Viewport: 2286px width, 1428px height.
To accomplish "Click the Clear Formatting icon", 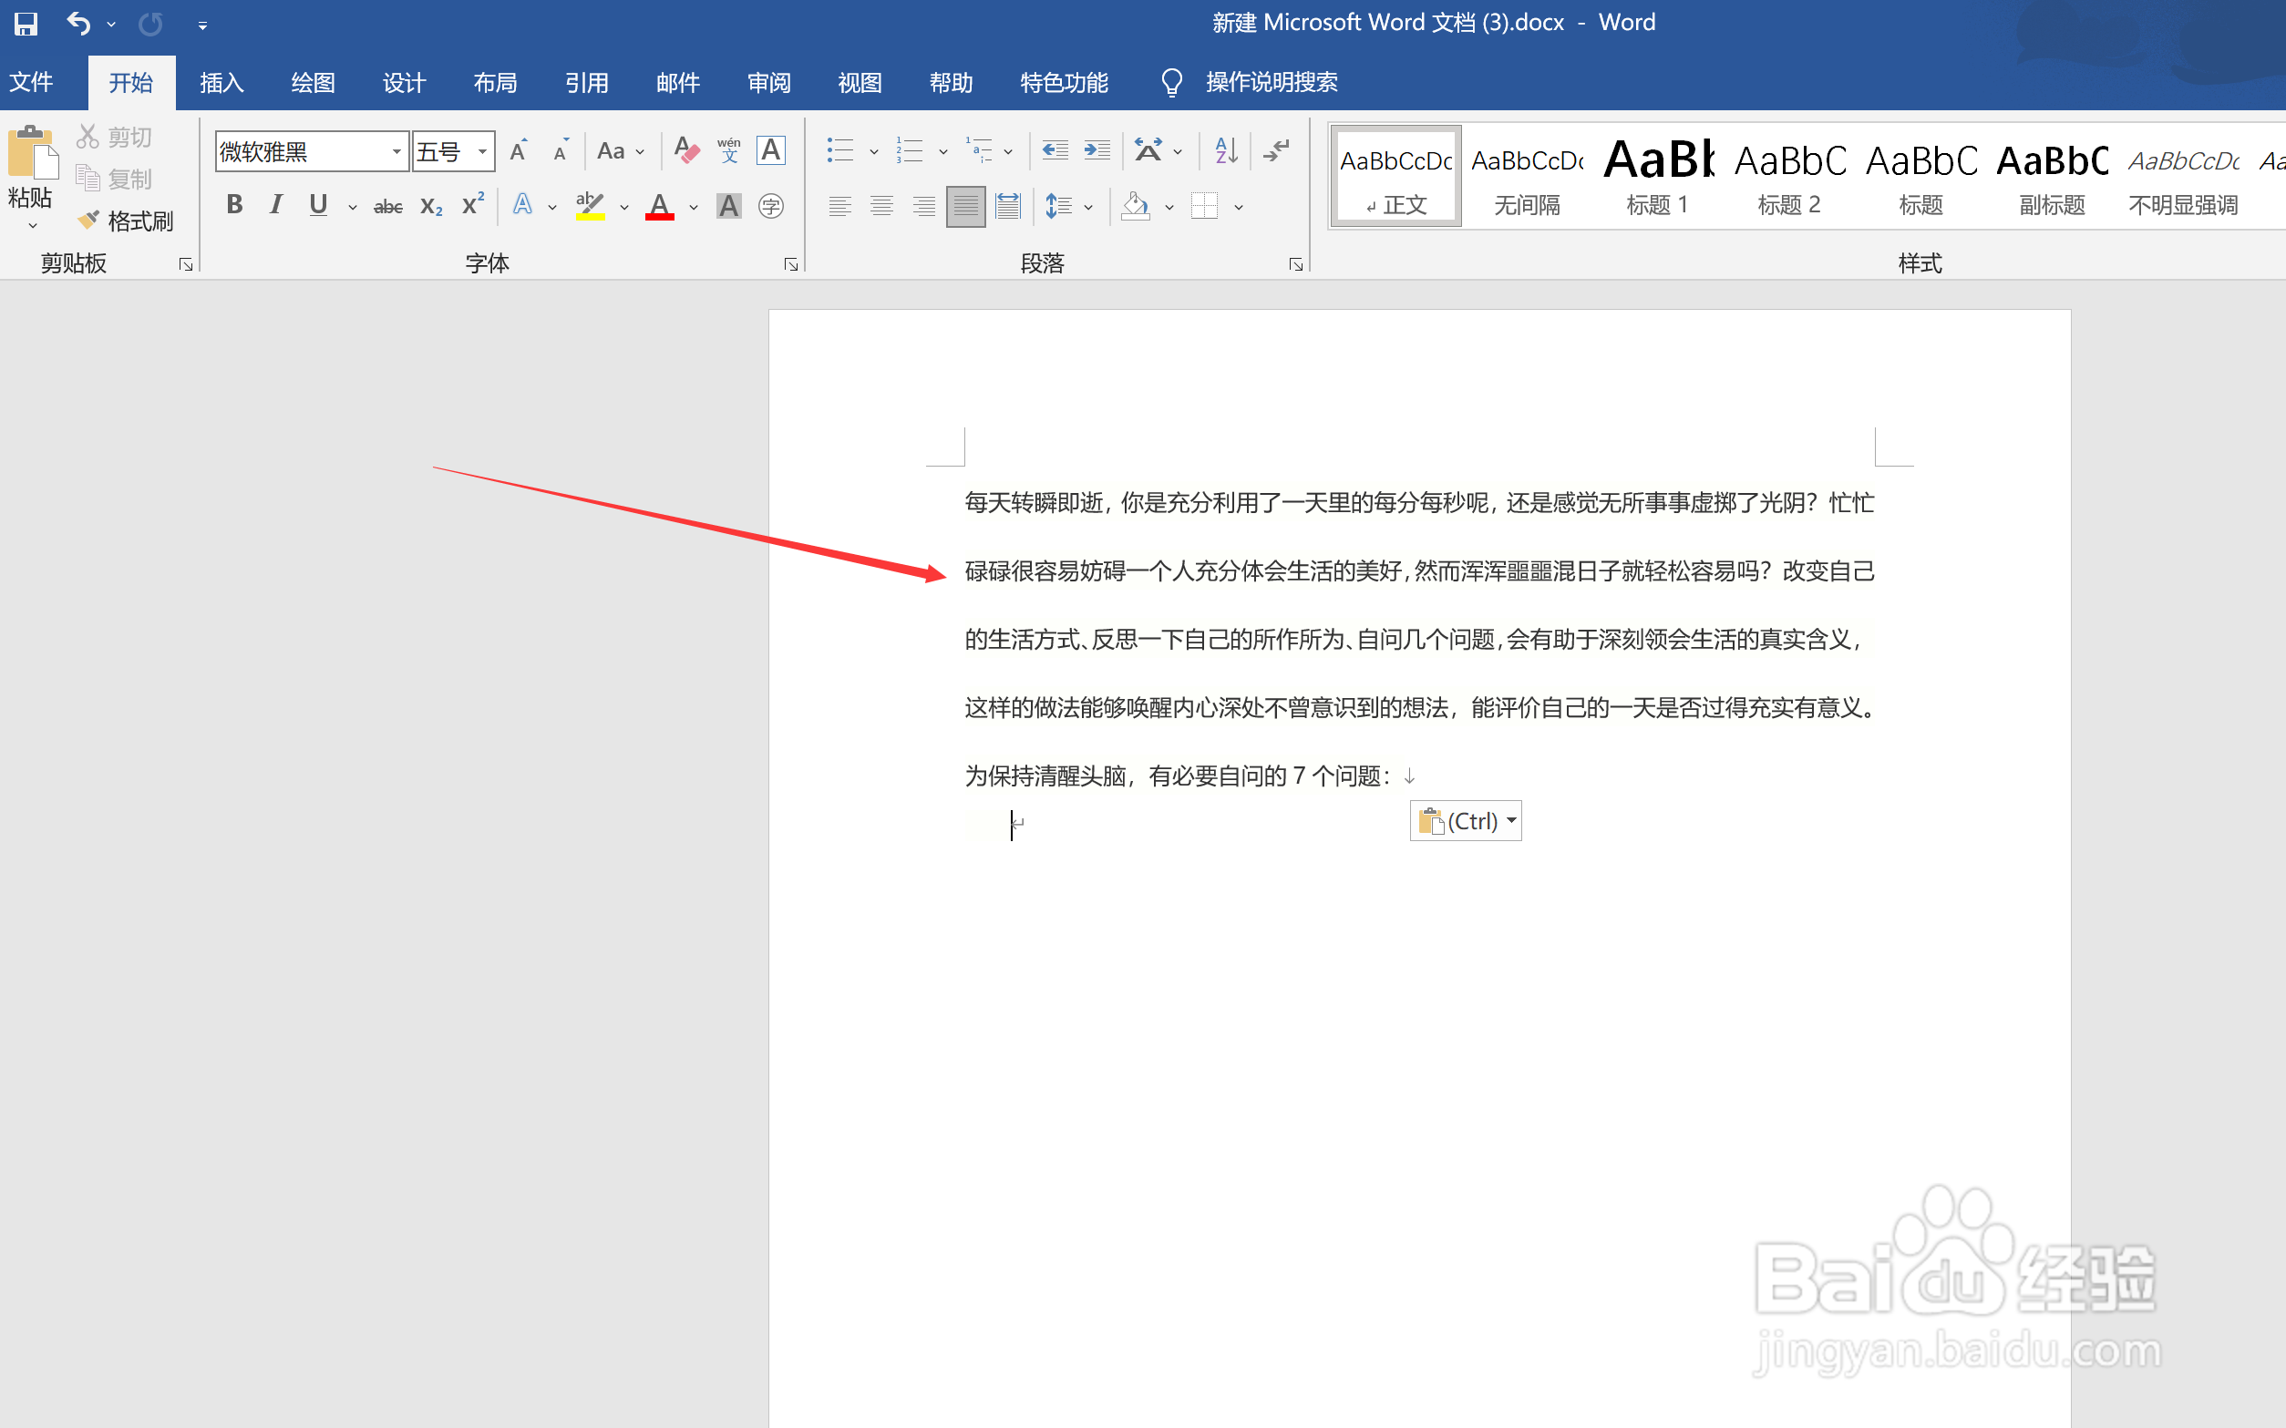I will pyautogui.click(x=686, y=150).
